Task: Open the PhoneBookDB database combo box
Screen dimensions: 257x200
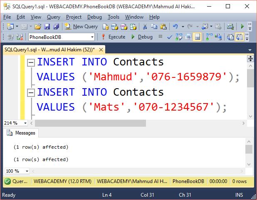Action: click(62, 37)
